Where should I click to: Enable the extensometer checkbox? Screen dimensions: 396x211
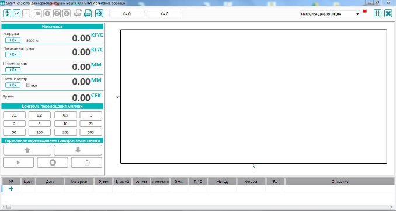tap(28, 85)
